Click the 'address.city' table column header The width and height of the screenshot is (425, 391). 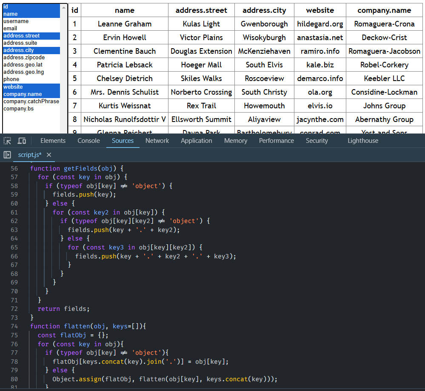[264, 10]
